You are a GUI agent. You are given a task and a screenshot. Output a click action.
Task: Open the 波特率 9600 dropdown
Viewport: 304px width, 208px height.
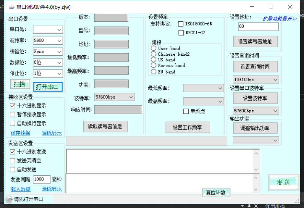pyautogui.click(x=48, y=41)
